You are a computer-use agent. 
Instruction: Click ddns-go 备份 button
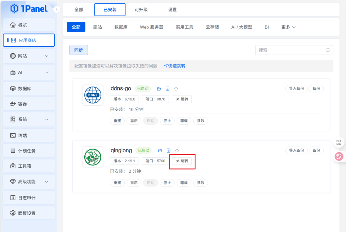pyautogui.click(x=316, y=88)
